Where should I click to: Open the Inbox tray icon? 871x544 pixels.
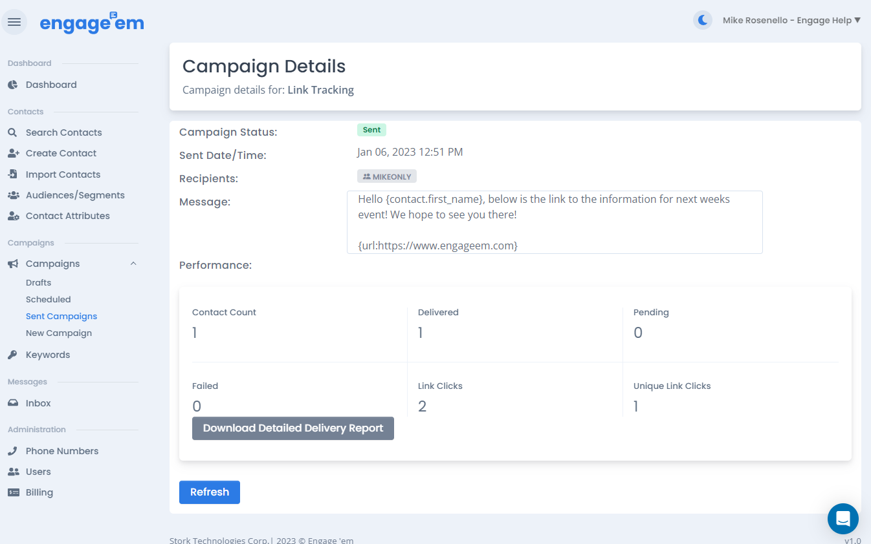point(13,403)
